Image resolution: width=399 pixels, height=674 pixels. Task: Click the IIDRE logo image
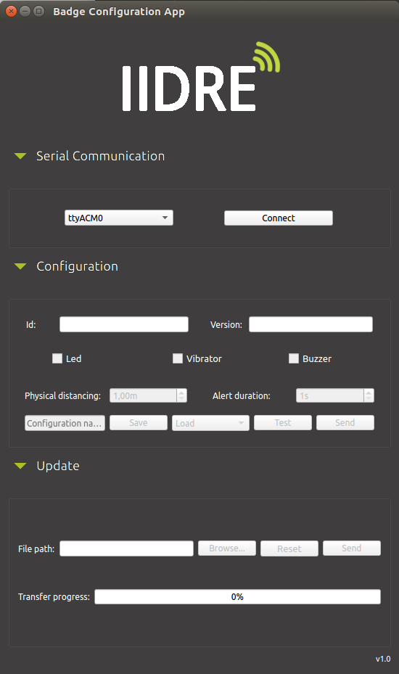coord(200,76)
